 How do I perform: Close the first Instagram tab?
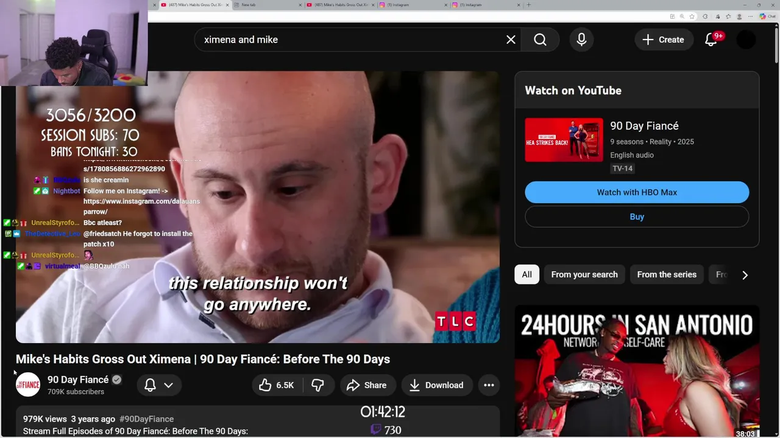tap(445, 5)
